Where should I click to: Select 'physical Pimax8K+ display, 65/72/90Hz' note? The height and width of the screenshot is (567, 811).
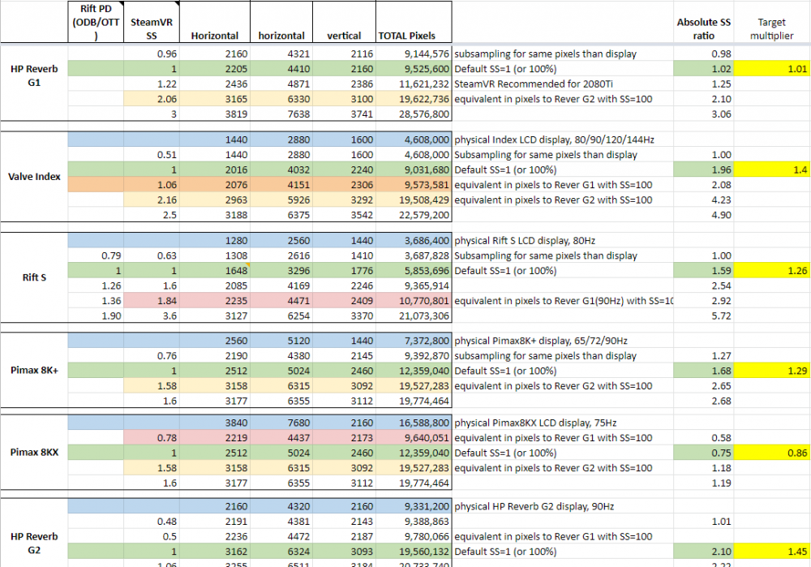point(540,341)
